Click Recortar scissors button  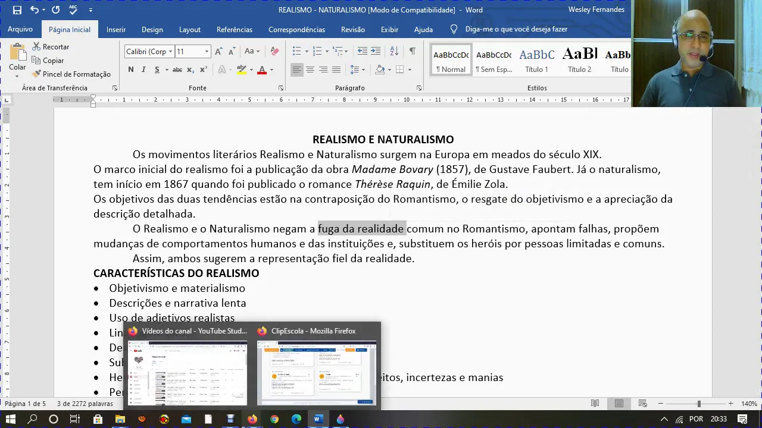tap(51, 47)
